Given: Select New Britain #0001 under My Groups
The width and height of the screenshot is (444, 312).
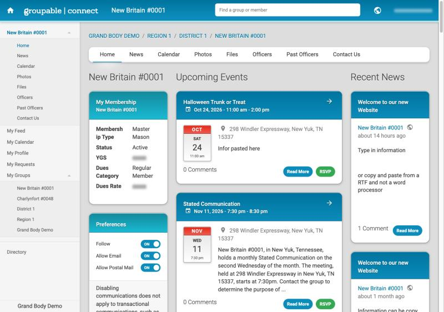Looking at the screenshot, I should click(x=35, y=188).
